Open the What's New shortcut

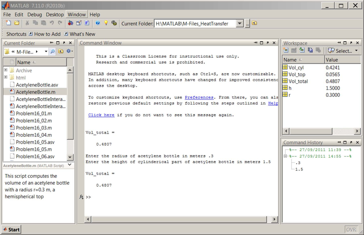[80, 34]
